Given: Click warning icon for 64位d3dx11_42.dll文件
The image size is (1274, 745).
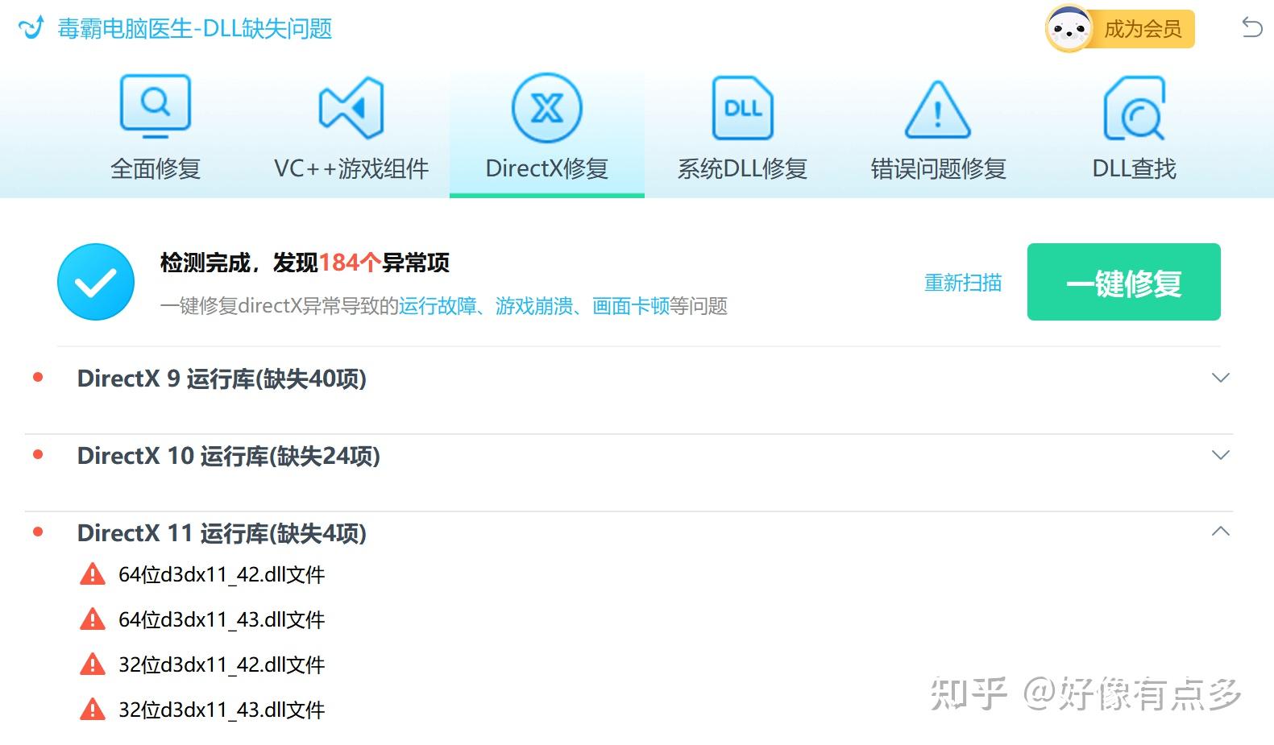Looking at the screenshot, I should (x=93, y=574).
